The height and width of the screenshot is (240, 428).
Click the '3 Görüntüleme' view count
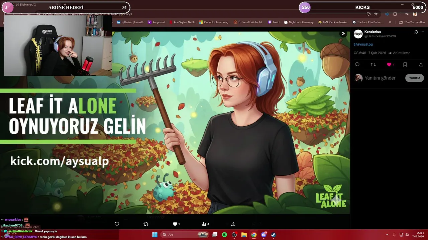[399, 53]
